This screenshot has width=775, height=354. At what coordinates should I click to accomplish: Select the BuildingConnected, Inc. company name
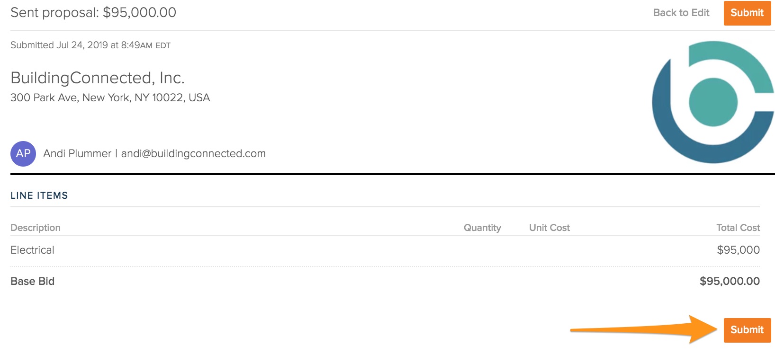click(98, 78)
